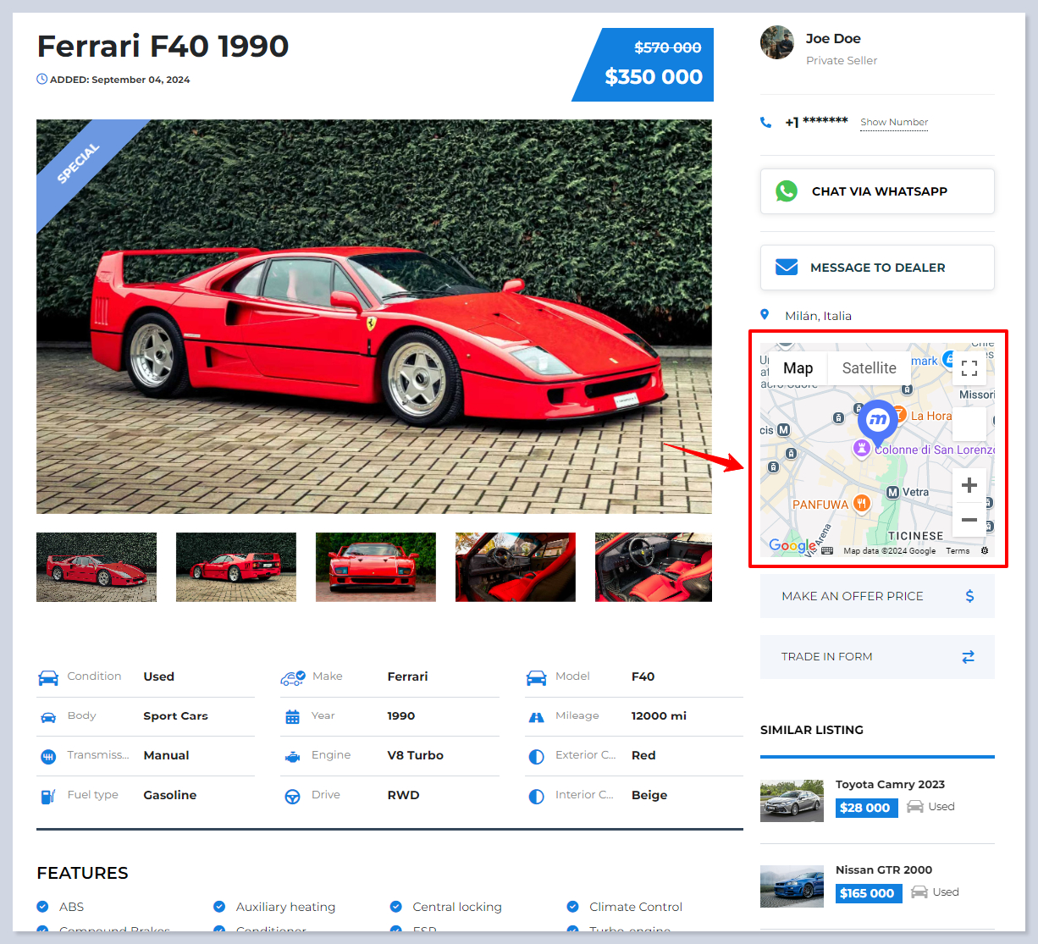The image size is (1038, 944).
Task: Click the Central locking checkmark
Action: 395,907
